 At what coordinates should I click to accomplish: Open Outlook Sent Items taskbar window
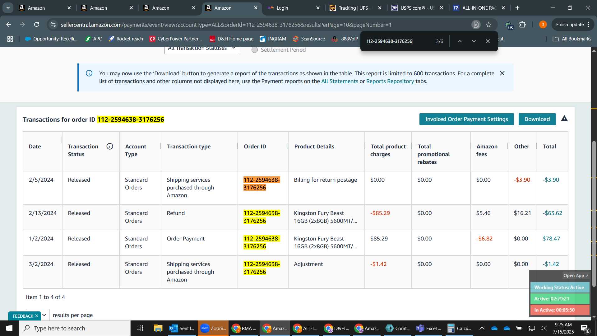tap(182, 328)
